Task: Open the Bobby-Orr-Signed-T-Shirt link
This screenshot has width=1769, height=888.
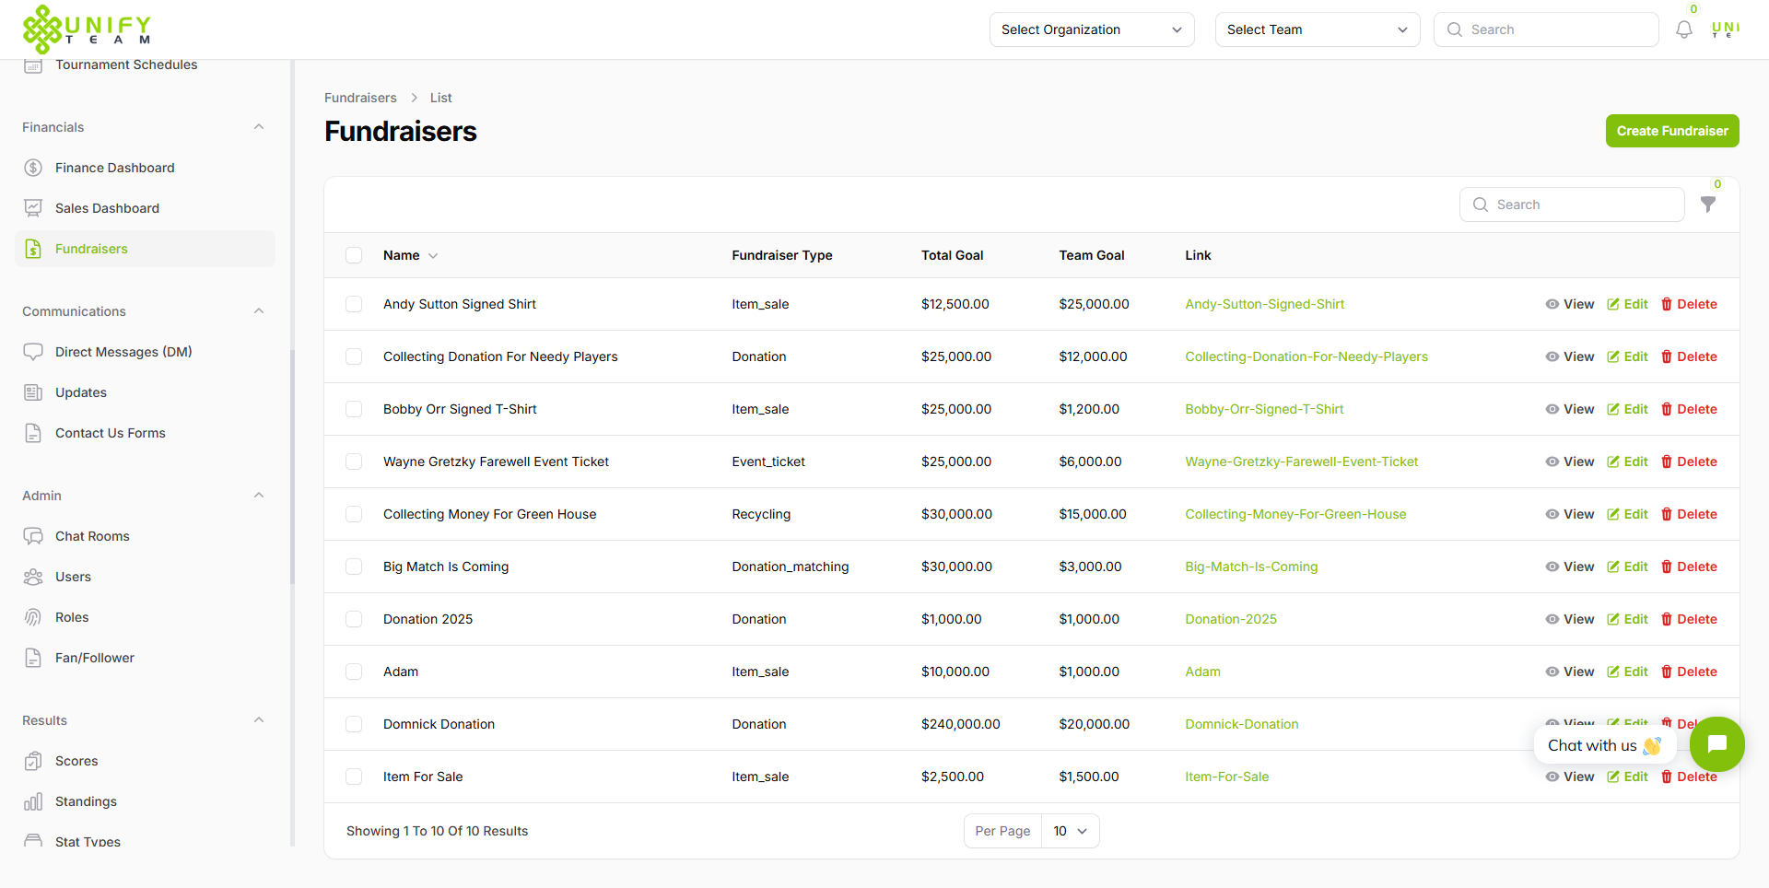Action: 1263,409
